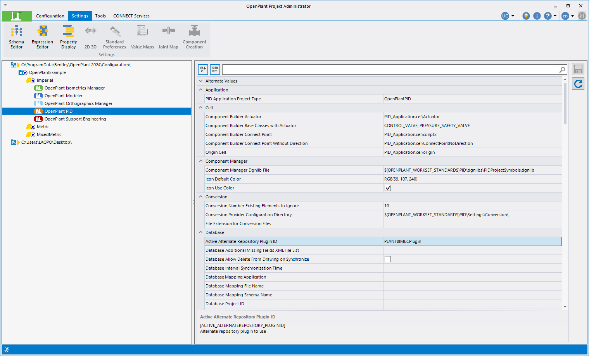
Task: Click the green OpenPlant application button
Action: pyautogui.click(x=17, y=16)
